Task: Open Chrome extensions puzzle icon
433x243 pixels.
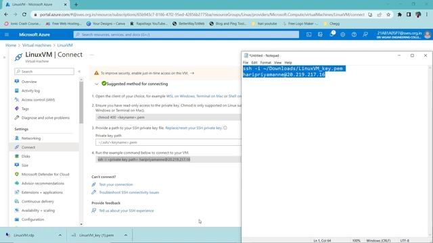Action: [400, 14]
